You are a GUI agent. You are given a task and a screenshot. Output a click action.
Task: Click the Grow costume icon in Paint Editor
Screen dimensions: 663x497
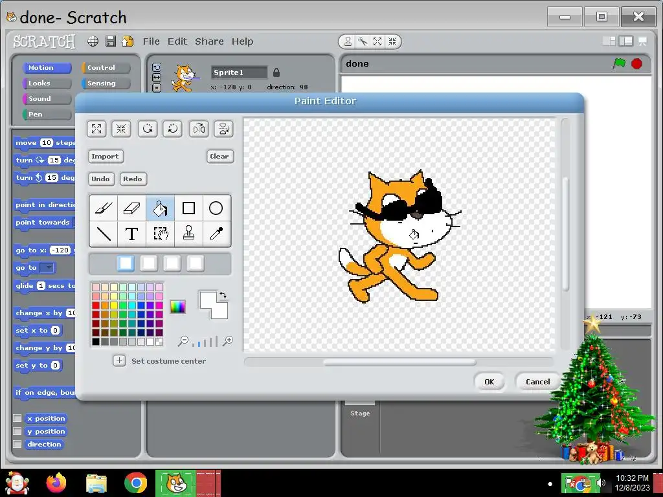coord(96,129)
